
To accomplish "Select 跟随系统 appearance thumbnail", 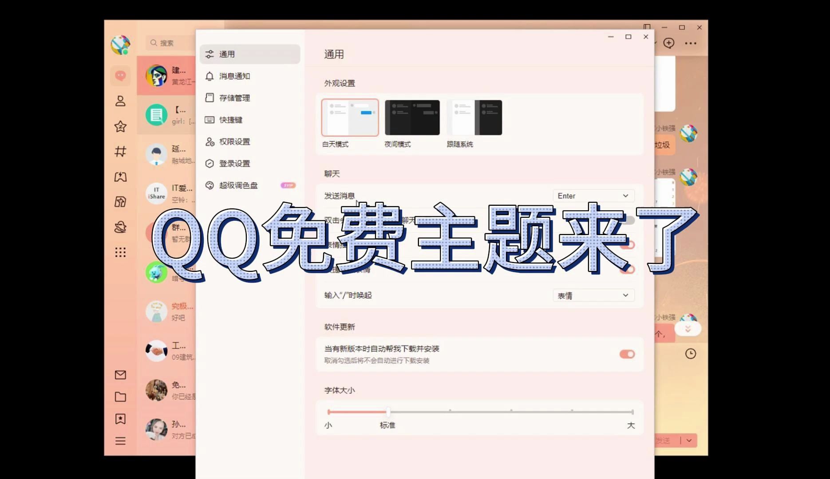I will (474, 118).
